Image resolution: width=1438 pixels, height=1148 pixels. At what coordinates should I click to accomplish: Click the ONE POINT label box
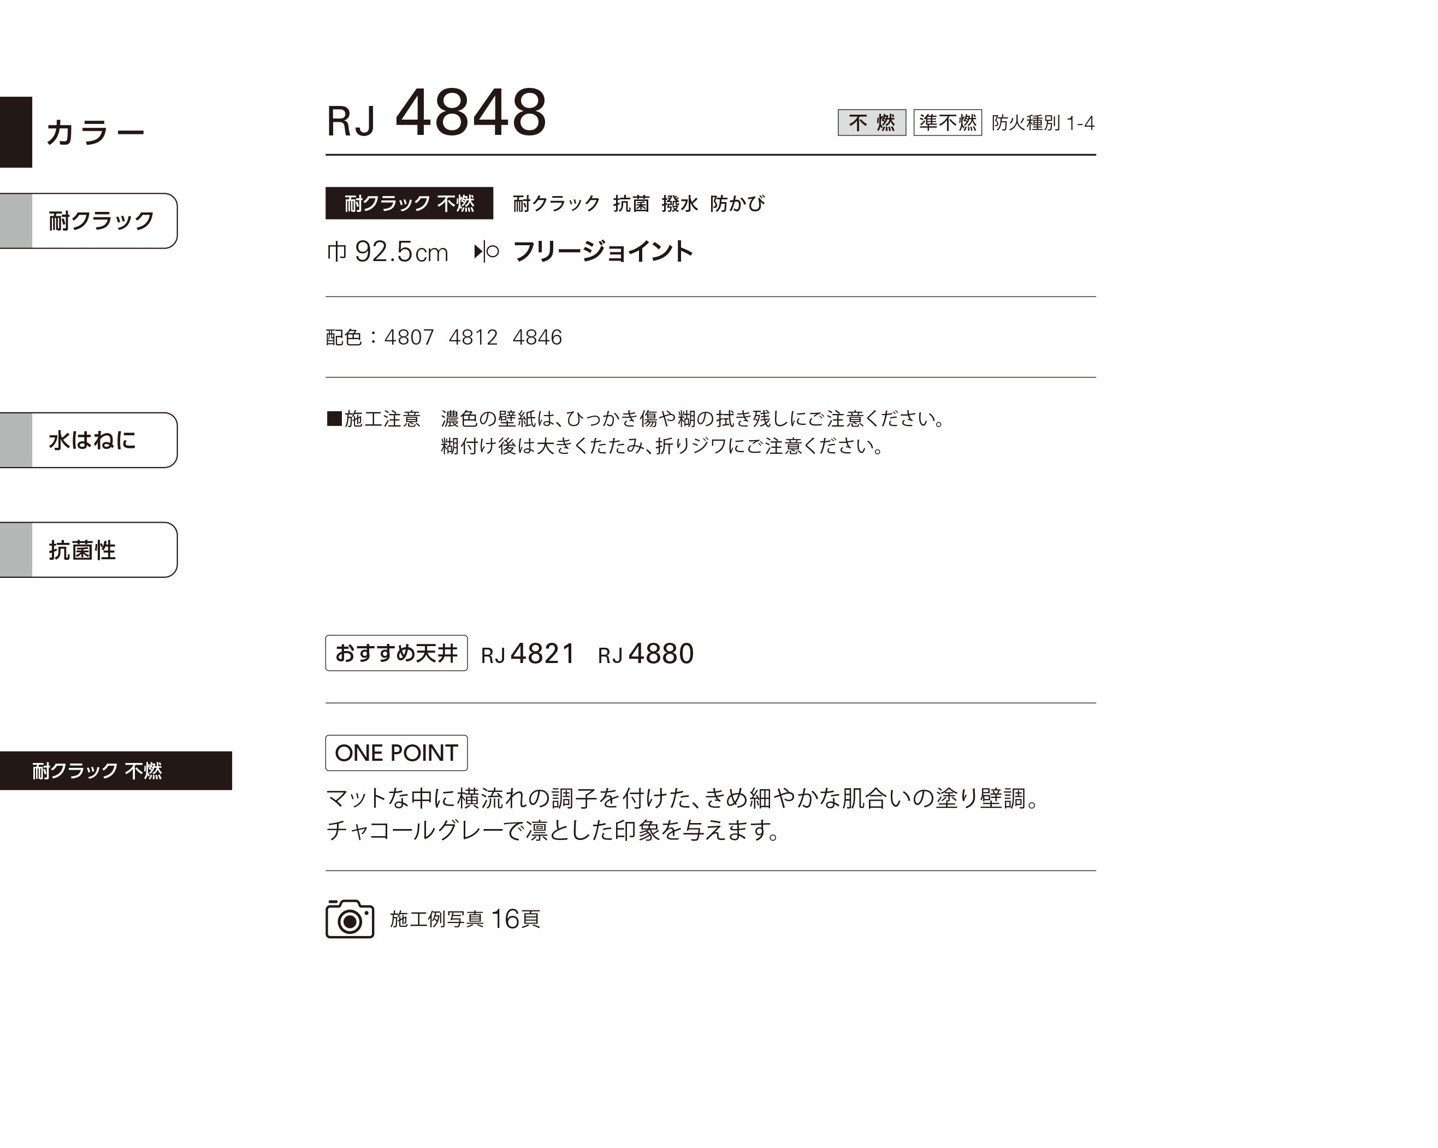pyautogui.click(x=396, y=753)
